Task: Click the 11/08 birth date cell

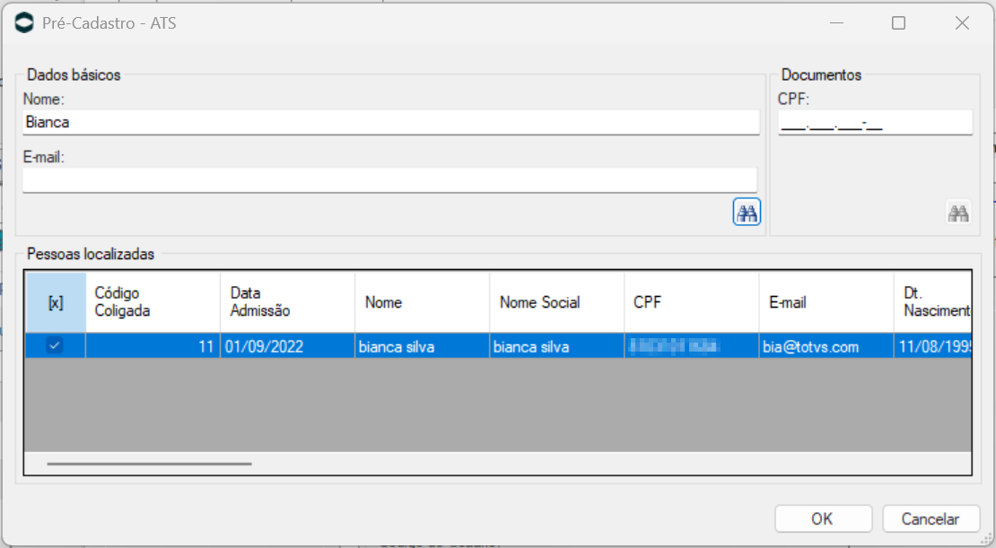Action: pyautogui.click(x=932, y=346)
